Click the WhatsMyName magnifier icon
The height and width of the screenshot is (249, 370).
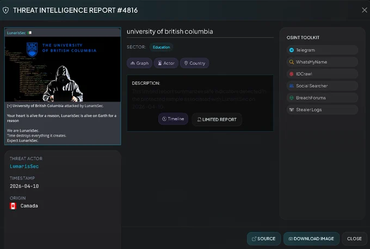click(292, 62)
